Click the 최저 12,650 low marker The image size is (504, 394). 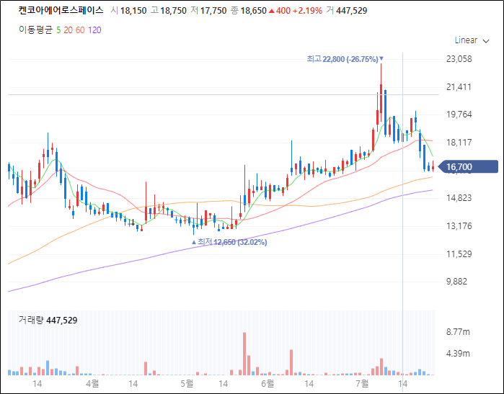pyautogui.click(x=229, y=242)
